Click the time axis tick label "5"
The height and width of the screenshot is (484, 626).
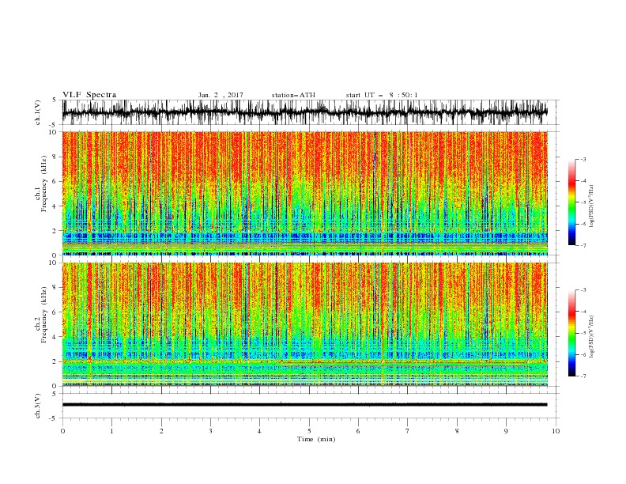pos(309,431)
